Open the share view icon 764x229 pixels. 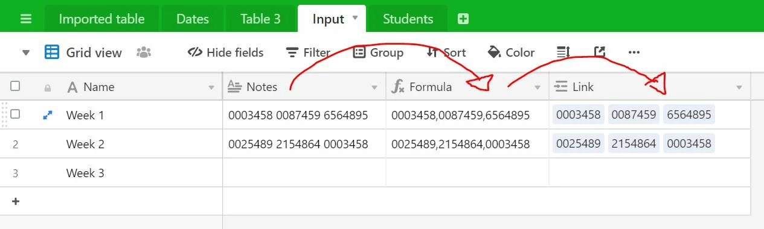point(599,52)
